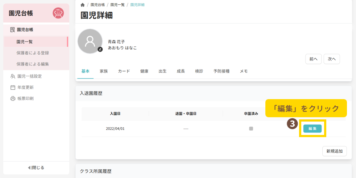Image resolution: width=356 pixels, height=178 pixels.
Task: Collapse sidebar with 閉じる button
Action: point(36,168)
